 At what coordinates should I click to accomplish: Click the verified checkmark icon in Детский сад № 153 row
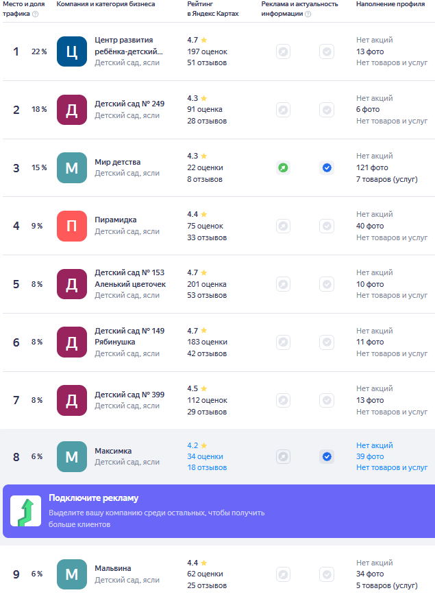(327, 284)
